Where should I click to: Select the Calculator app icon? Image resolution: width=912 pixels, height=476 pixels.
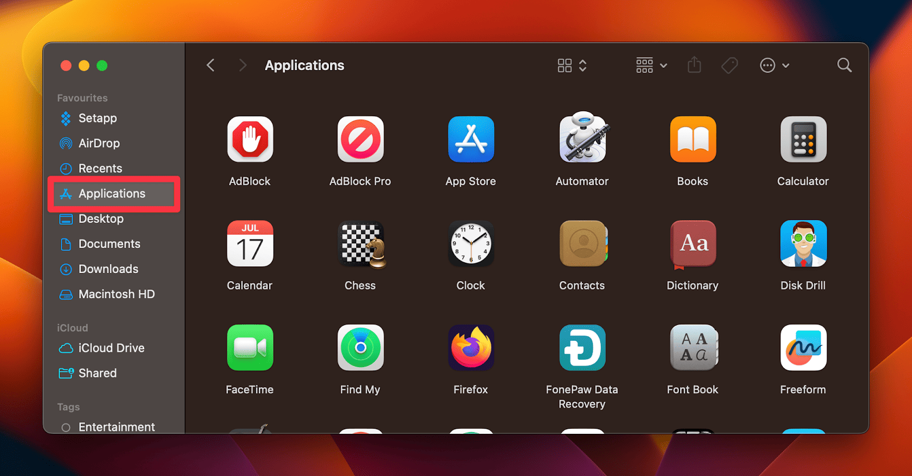[x=803, y=140]
